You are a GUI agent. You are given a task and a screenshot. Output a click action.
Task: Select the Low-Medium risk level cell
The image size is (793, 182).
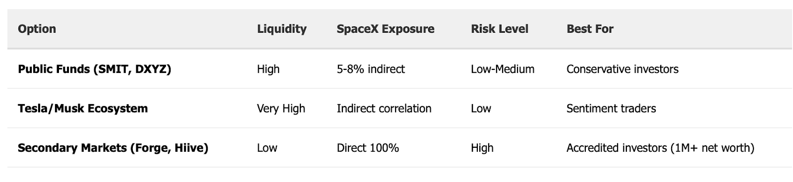[x=503, y=69]
